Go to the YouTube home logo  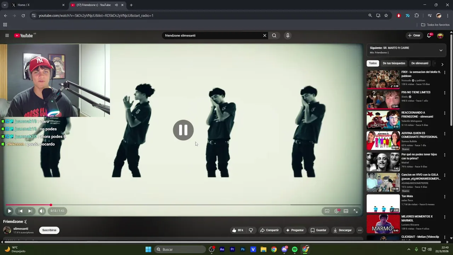[x=24, y=35]
